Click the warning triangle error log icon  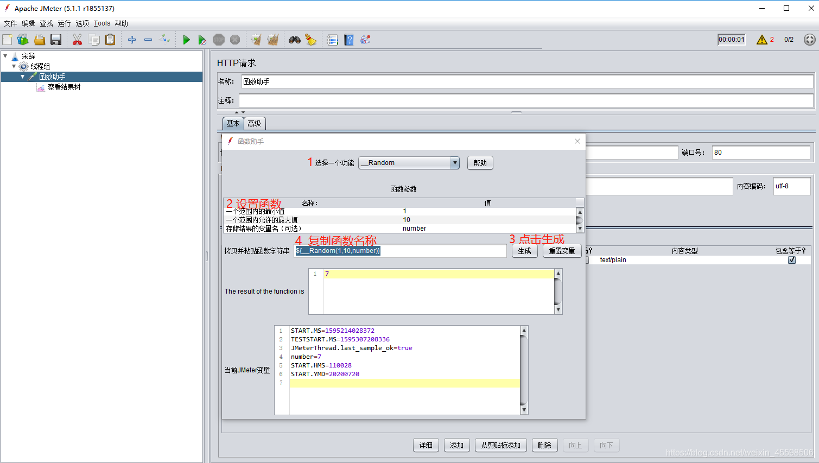click(762, 40)
